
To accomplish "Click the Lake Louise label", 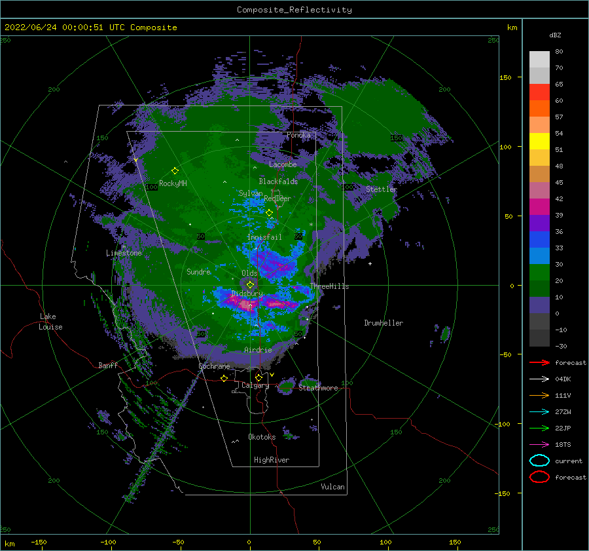I will [x=50, y=322].
